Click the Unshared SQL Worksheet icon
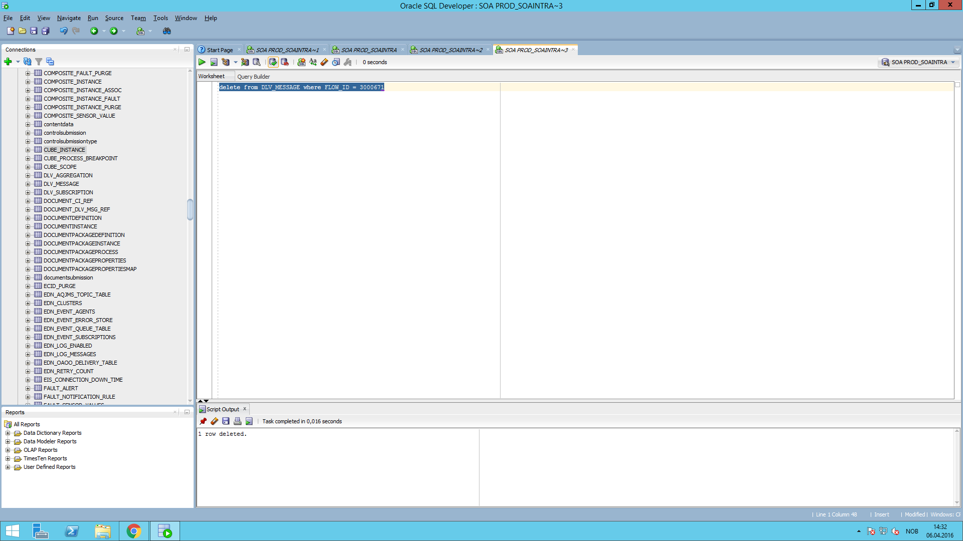This screenshot has height=541, width=963. [x=301, y=62]
